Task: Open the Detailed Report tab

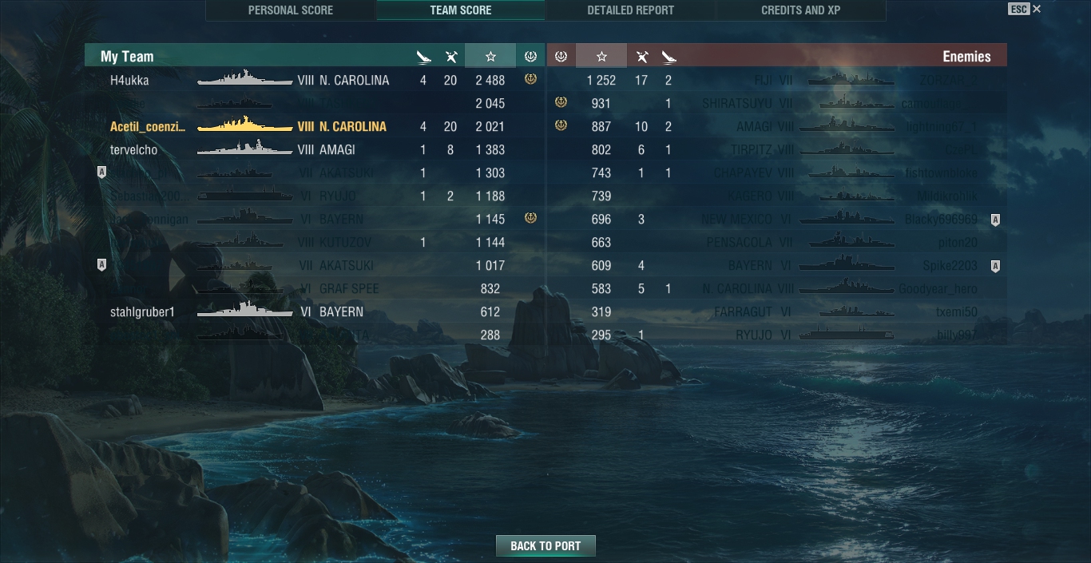Action: click(x=630, y=10)
